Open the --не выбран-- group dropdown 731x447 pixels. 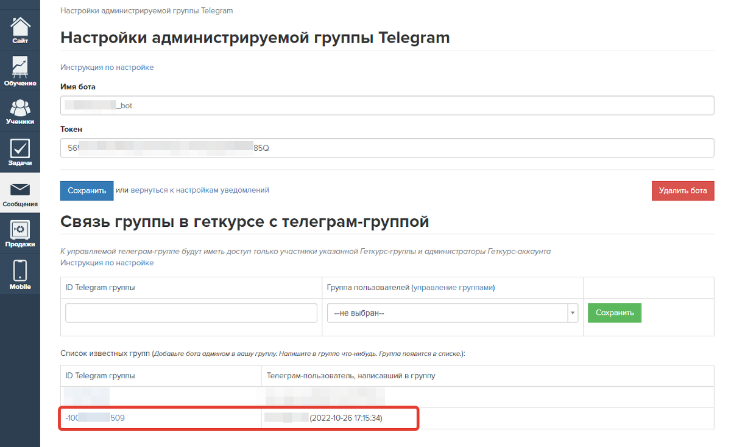(x=452, y=313)
